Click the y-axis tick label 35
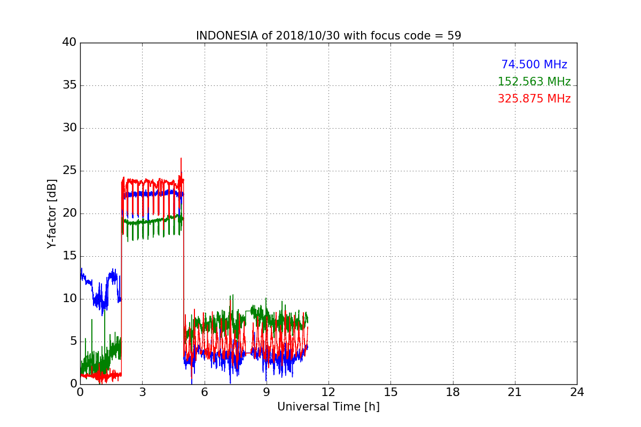 (69, 85)
